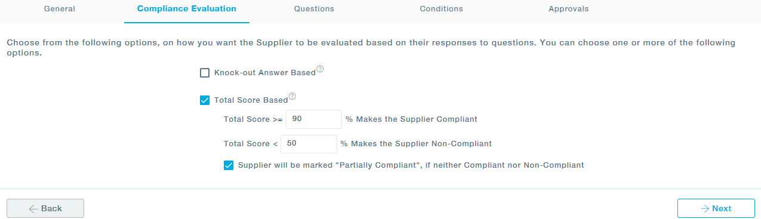Enable the Knock-out Answer Based checkbox
The image size is (761, 219).
pyautogui.click(x=205, y=73)
